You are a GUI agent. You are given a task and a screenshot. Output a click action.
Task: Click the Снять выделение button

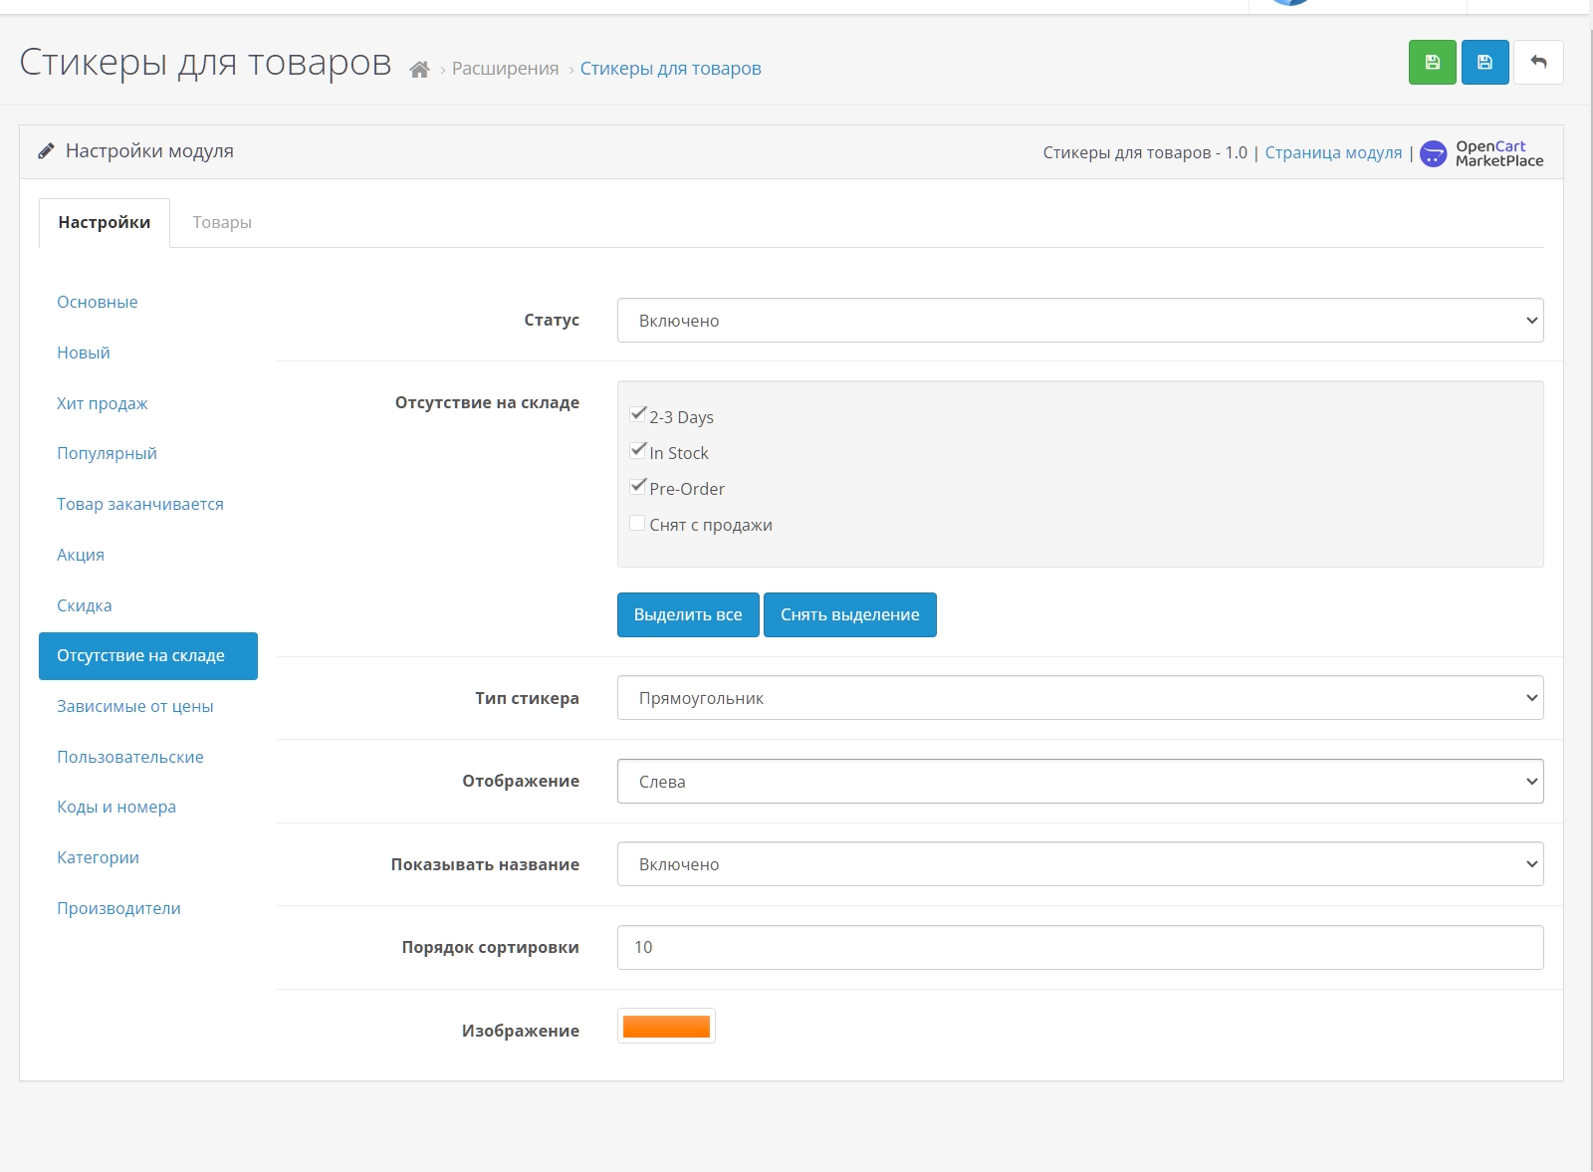click(x=850, y=615)
